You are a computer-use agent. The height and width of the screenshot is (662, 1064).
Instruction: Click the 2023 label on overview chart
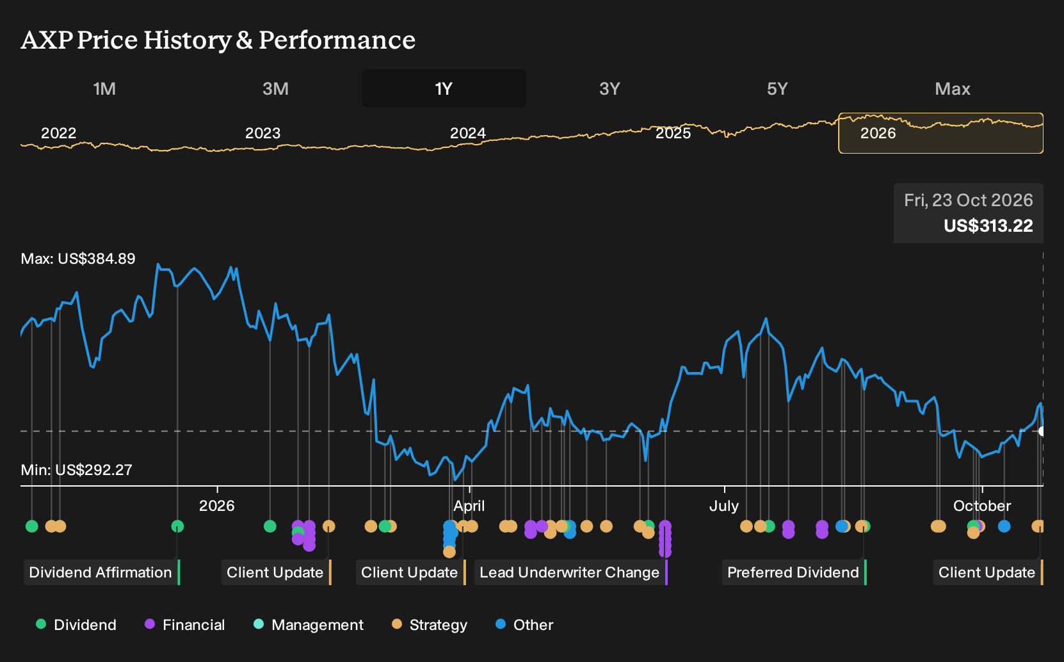(x=263, y=133)
